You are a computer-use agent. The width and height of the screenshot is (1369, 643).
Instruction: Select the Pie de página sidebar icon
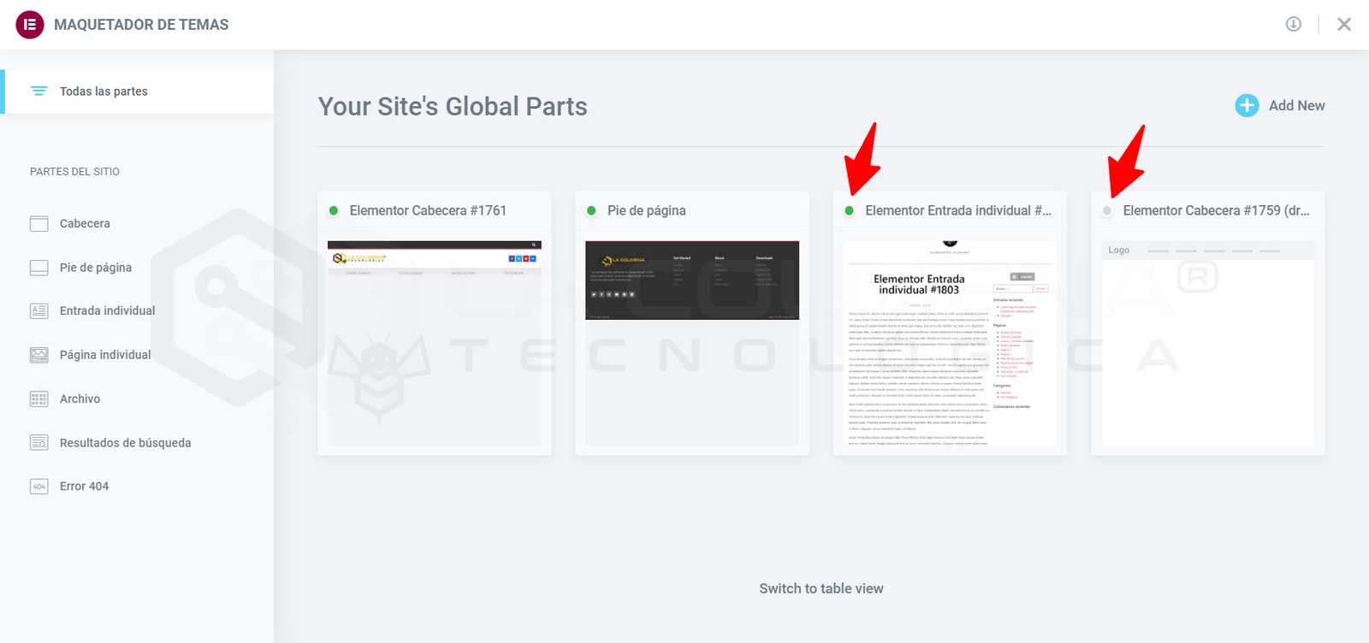pyautogui.click(x=39, y=268)
